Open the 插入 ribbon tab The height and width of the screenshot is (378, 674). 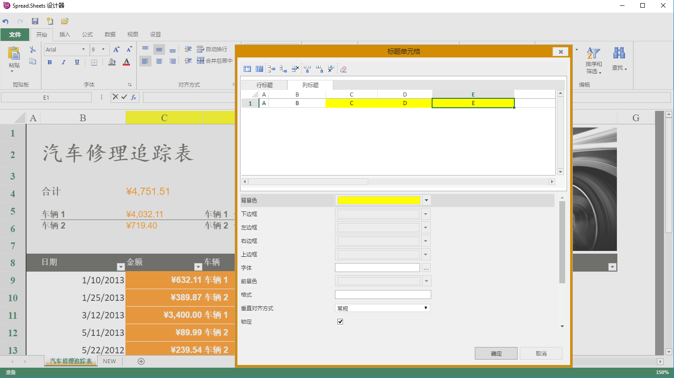click(64, 34)
